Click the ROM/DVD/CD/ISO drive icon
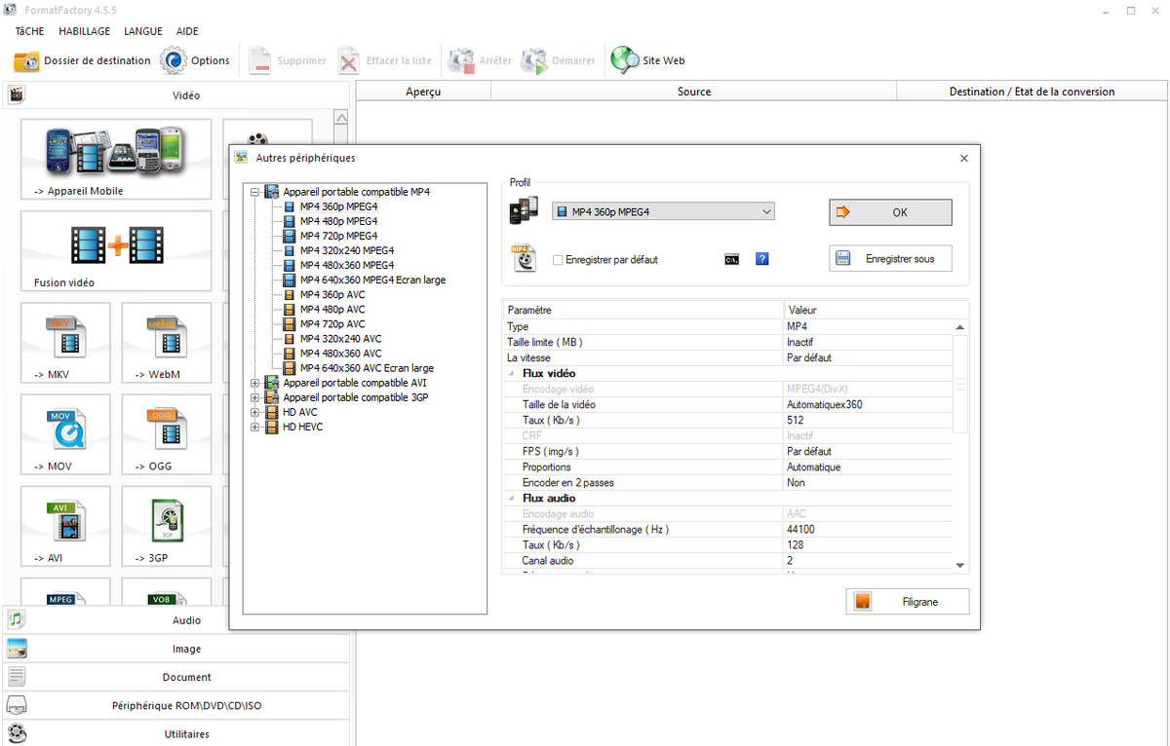This screenshot has height=746, width=1170. pos(17,705)
